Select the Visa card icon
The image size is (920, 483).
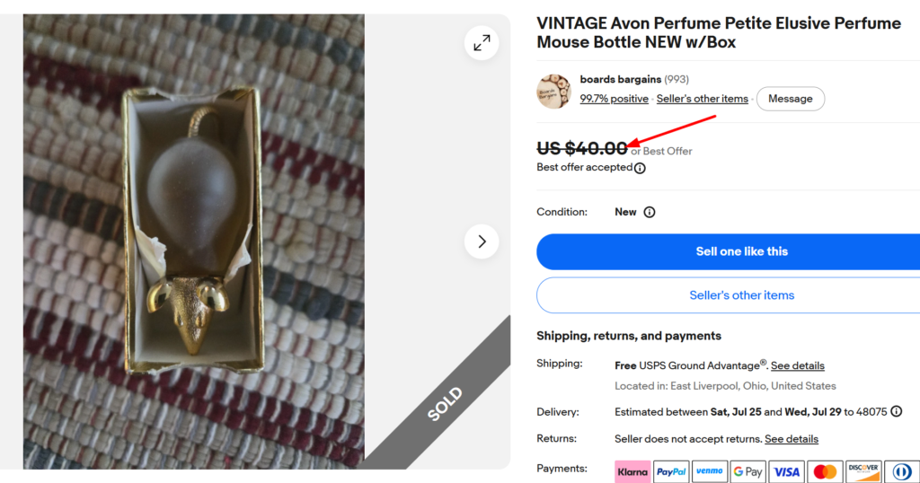coord(787,472)
